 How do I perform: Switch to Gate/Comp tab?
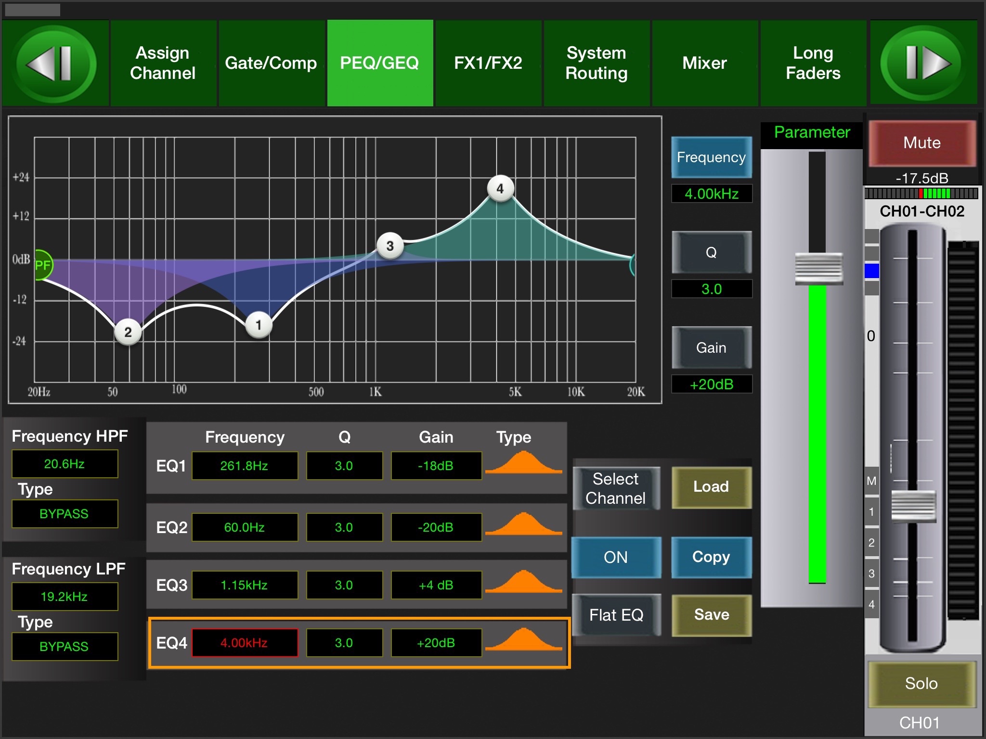pos(271,63)
